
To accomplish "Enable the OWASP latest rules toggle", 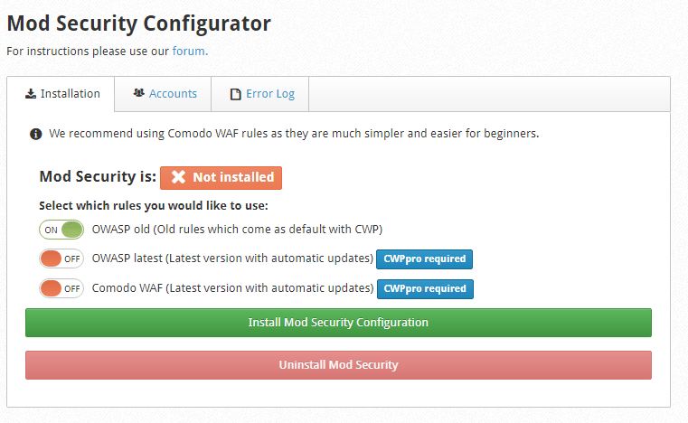I will tap(61, 258).
